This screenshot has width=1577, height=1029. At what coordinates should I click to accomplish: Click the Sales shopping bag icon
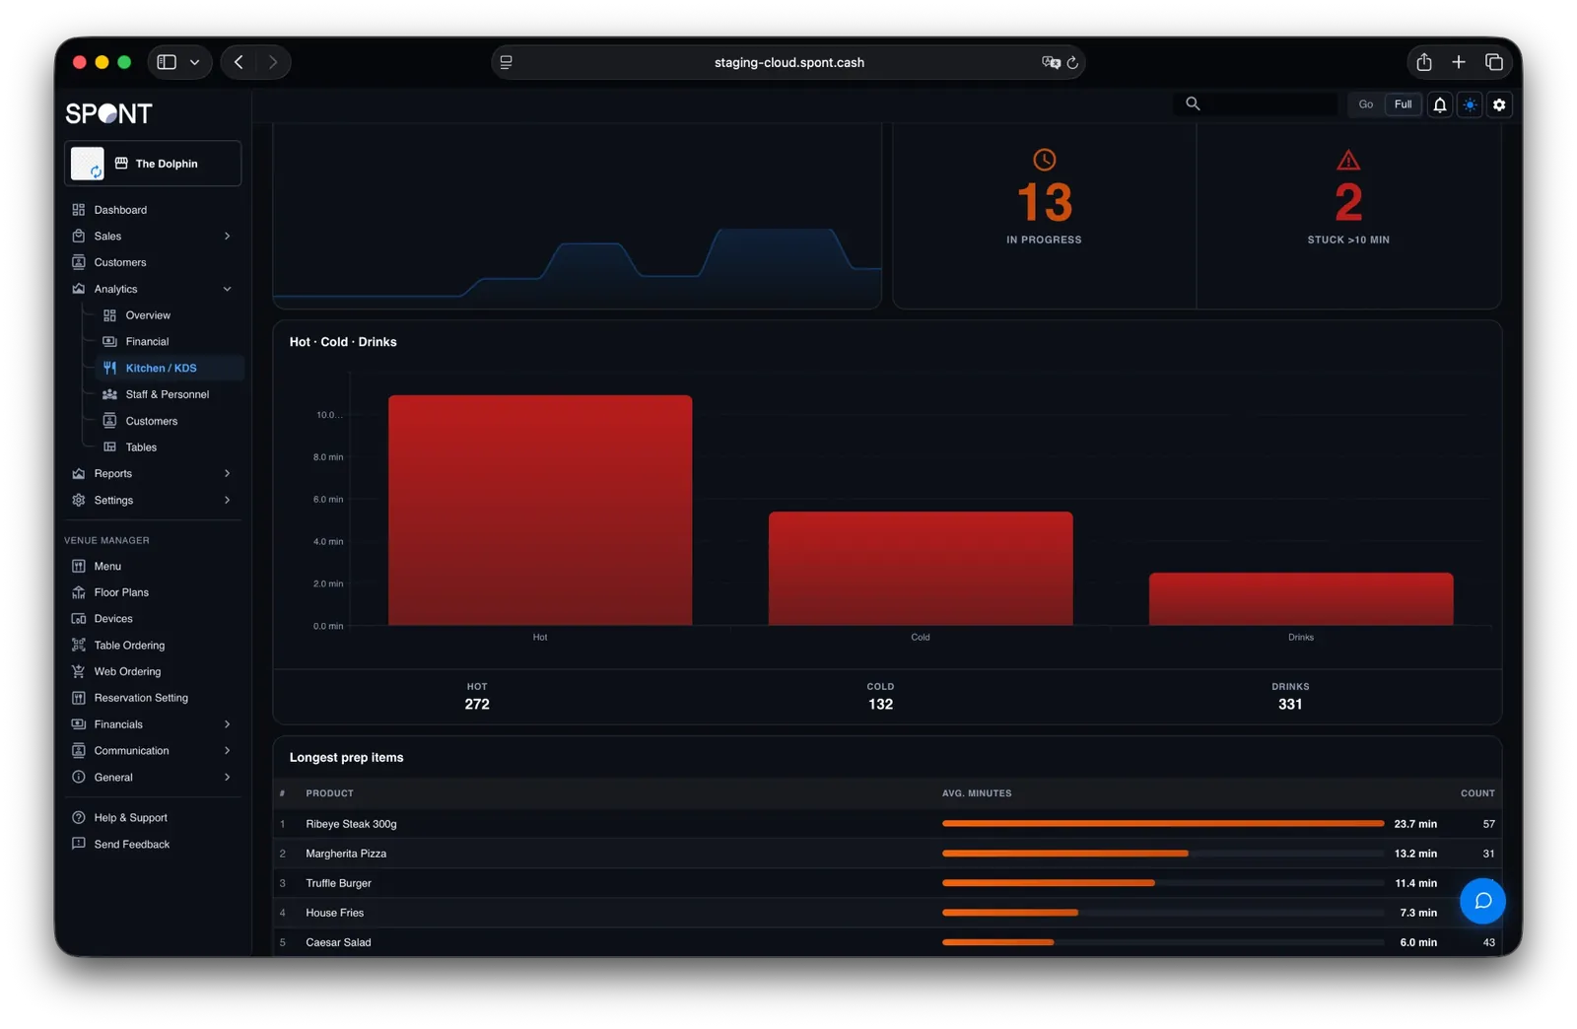(79, 237)
